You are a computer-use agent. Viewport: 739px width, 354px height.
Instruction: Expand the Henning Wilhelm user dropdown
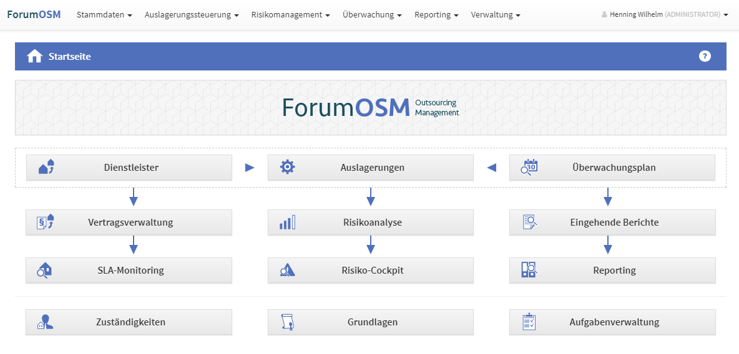coord(665,14)
